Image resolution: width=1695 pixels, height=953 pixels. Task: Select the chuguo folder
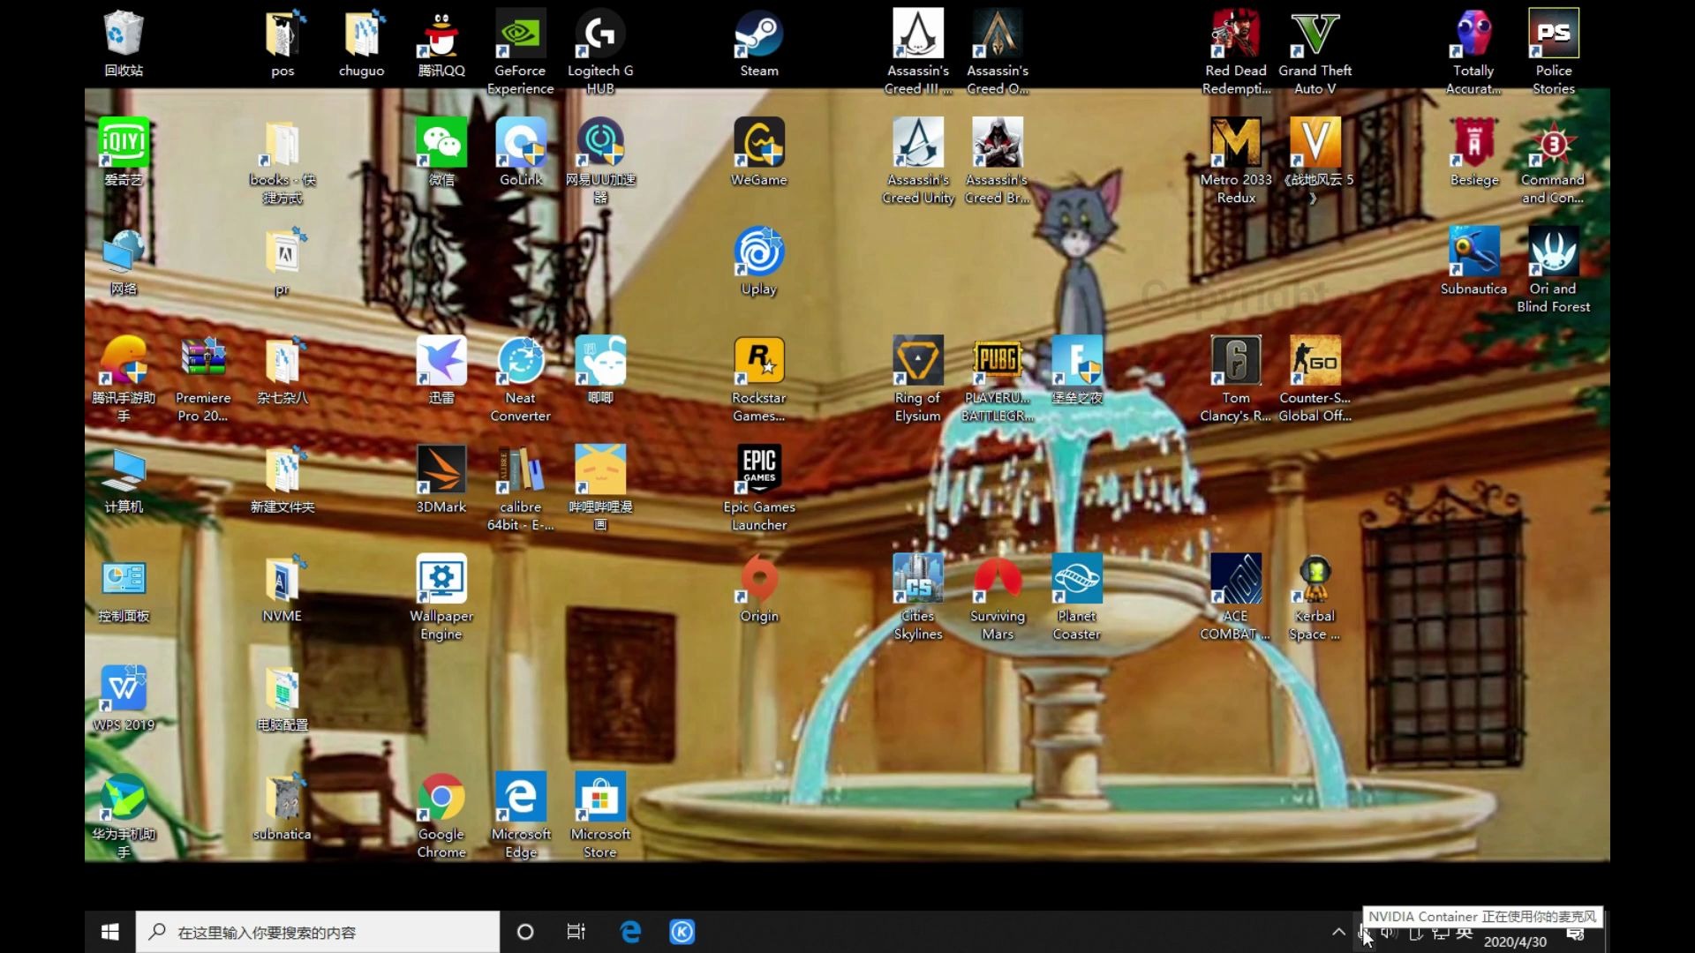[362, 42]
